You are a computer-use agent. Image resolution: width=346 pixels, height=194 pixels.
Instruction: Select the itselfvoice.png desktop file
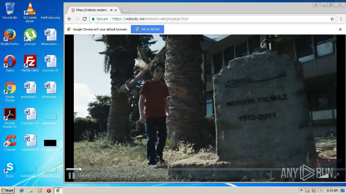pyautogui.click(x=50, y=12)
